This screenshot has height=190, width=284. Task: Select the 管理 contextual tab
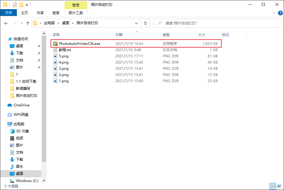click(76, 5)
